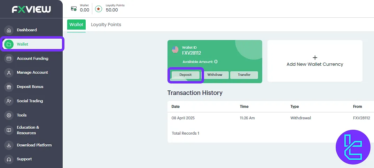The height and width of the screenshot is (168, 374).
Task: Click the 11:26 Am time cell
Action: (x=247, y=118)
